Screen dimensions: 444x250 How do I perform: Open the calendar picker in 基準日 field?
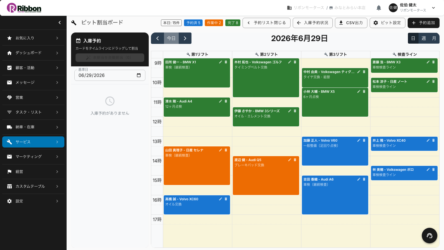point(139,75)
